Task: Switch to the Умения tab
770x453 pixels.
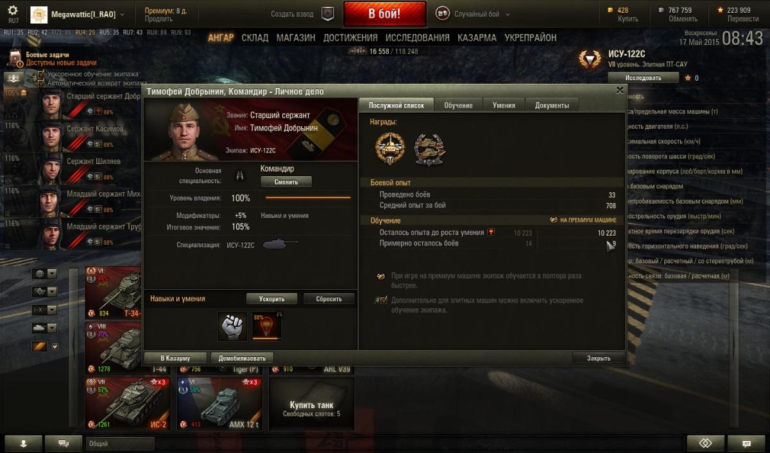Action: [504, 105]
